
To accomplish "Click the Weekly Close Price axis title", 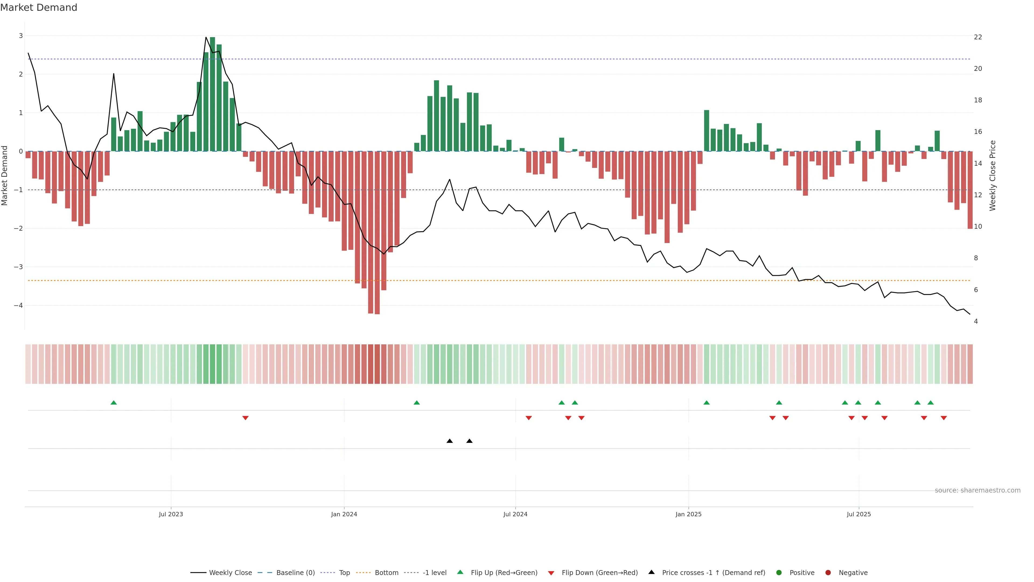I will [993, 175].
